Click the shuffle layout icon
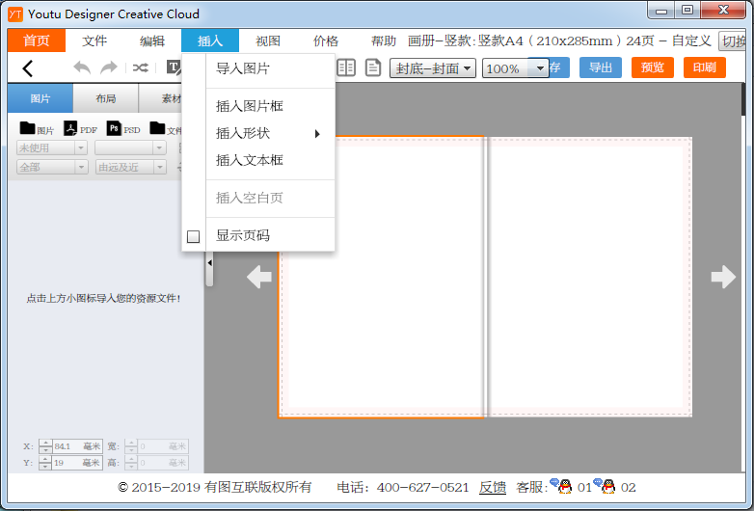This screenshot has height=511, width=754. 141,68
